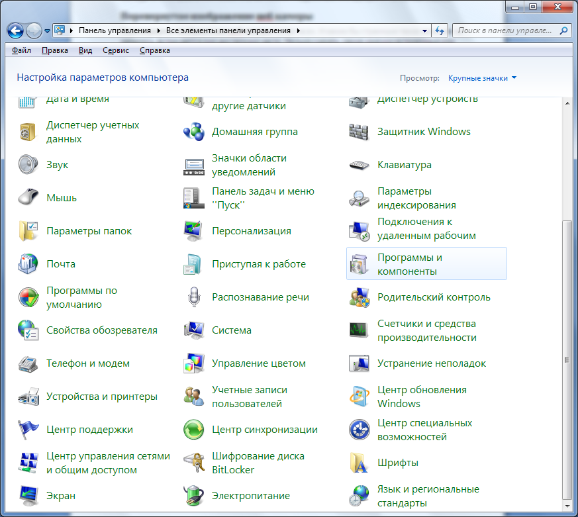Open Параметры индексирования icon

359,198
